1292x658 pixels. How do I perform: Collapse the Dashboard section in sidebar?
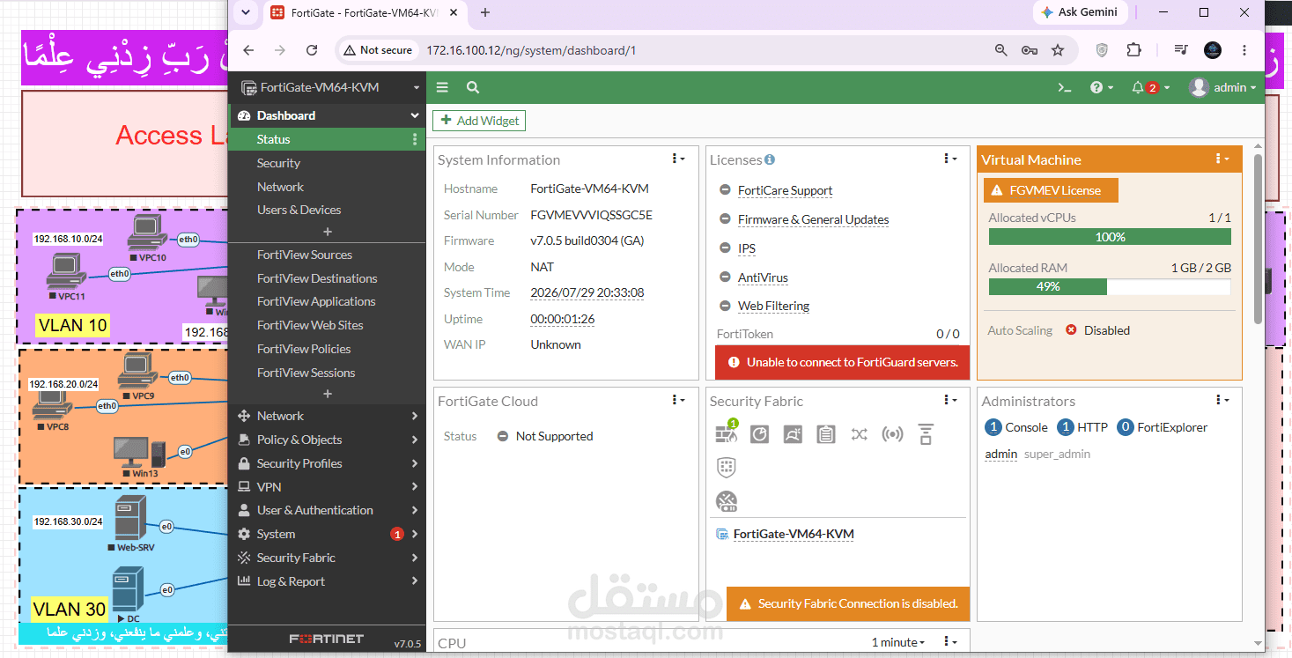[x=327, y=115]
